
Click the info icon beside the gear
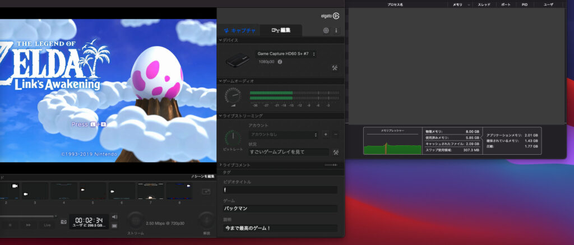click(x=336, y=31)
